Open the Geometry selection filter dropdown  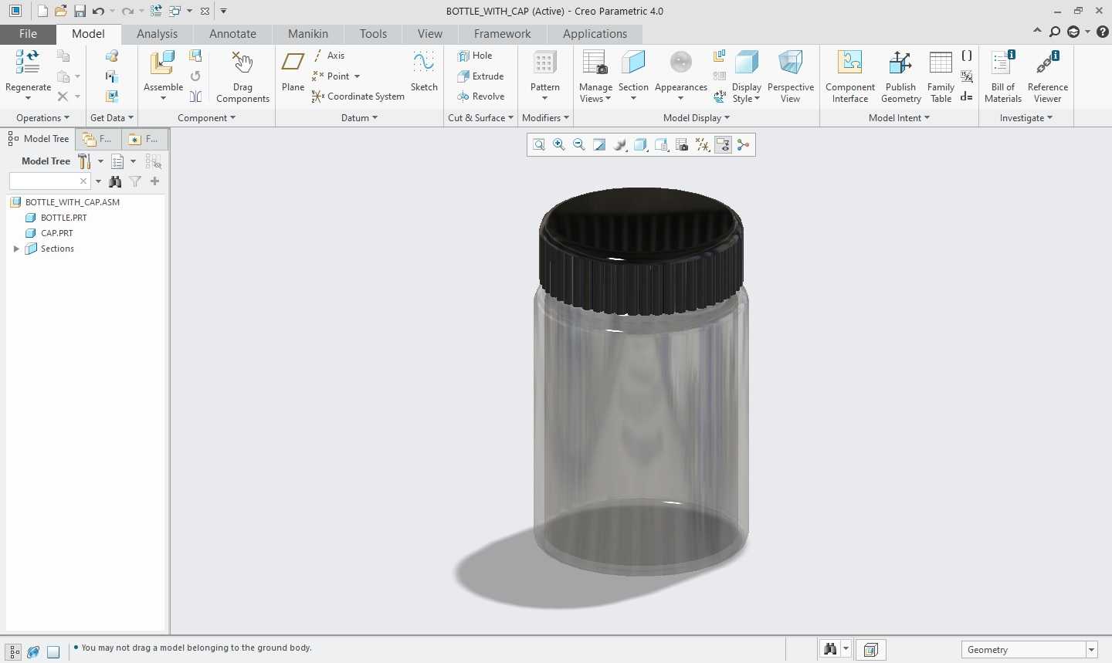pyautogui.click(x=1091, y=650)
